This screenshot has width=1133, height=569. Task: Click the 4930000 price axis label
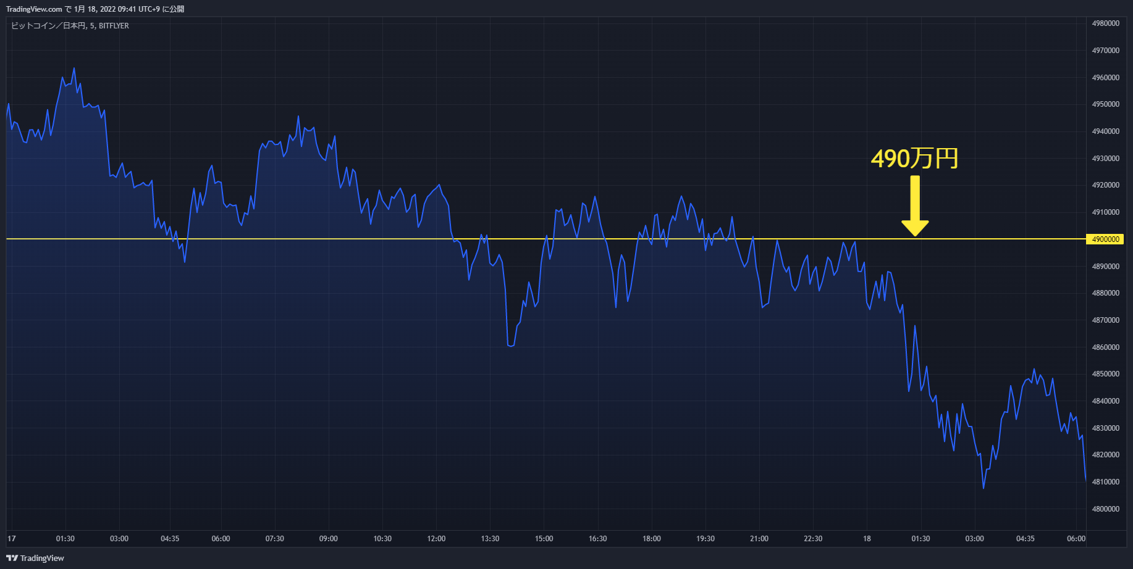1106,159
